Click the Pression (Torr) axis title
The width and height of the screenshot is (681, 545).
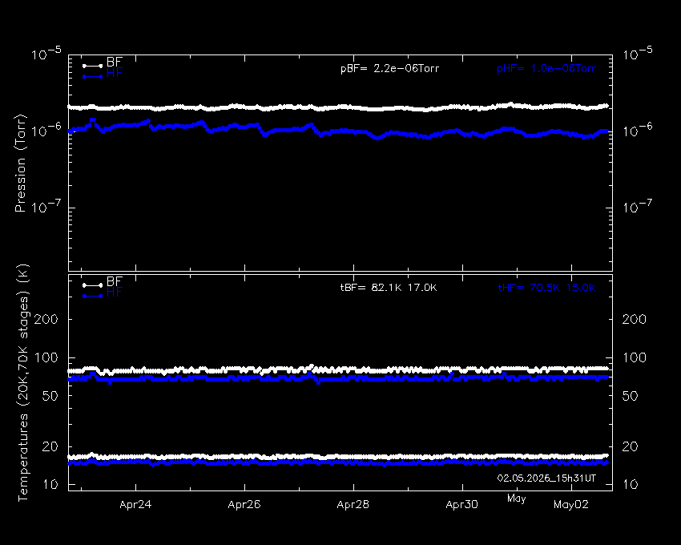pos(20,163)
